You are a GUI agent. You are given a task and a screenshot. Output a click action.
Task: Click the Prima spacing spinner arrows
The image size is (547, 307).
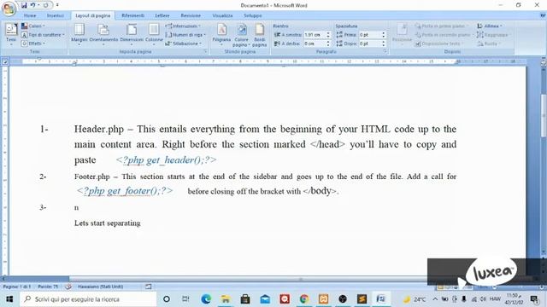[x=384, y=35]
